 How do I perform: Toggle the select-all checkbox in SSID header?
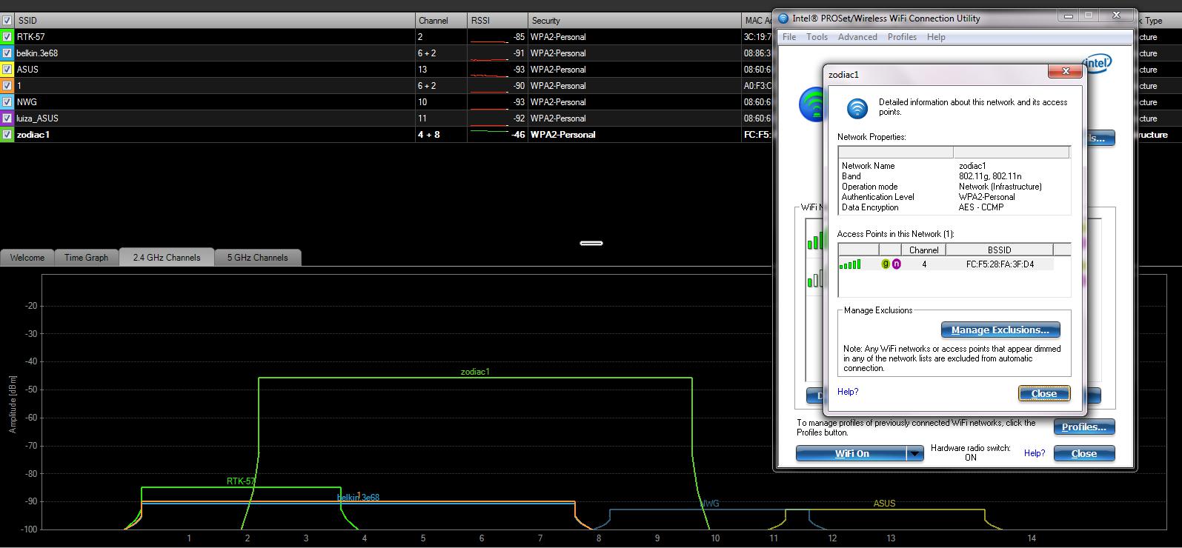pos(7,21)
